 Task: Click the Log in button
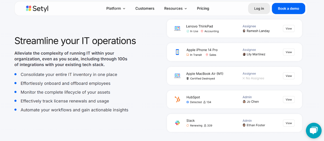pyautogui.click(x=259, y=9)
